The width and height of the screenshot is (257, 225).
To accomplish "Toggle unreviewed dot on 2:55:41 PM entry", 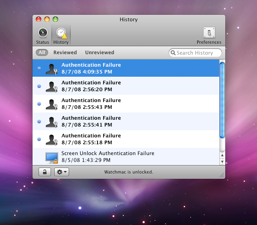I will point(39,121).
